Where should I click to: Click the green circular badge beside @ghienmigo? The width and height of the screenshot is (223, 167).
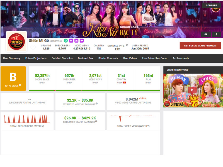click(x=66, y=41)
